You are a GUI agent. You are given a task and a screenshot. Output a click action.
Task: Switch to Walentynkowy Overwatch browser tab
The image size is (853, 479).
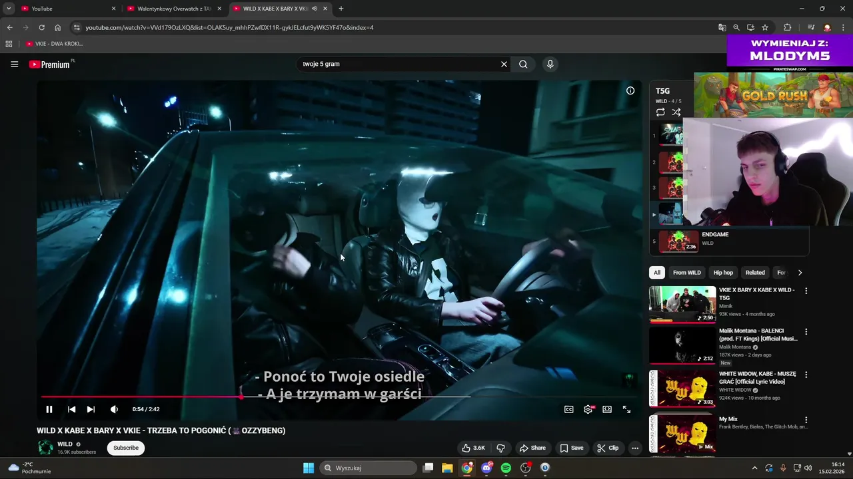pos(174,9)
